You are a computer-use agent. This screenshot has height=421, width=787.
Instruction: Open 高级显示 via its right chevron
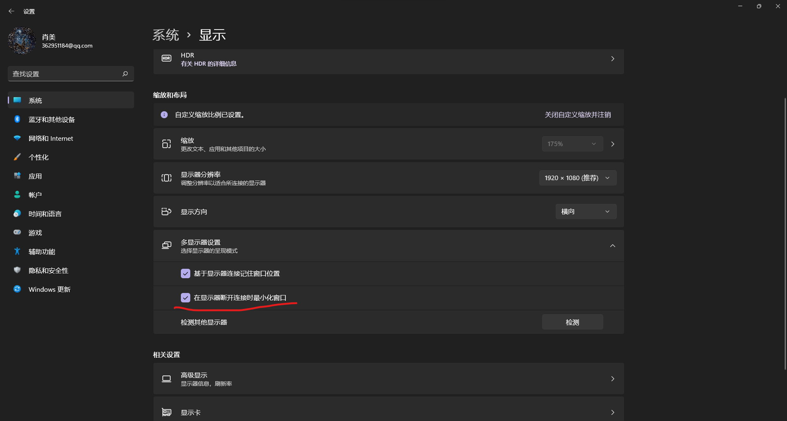pyautogui.click(x=613, y=378)
